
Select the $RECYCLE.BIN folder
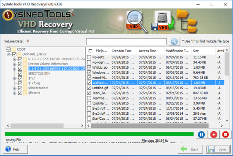pos(39,73)
